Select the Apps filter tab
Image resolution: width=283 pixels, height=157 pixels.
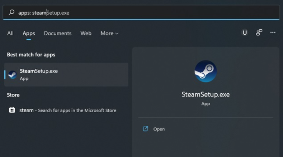tap(29, 33)
